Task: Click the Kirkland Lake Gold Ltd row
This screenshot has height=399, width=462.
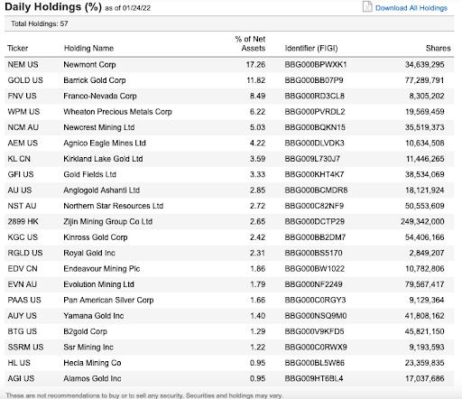Action: coord(229,159)
